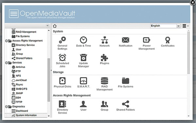Open the Update Manager icon
Viewport: 196px width, 123px height.
[83, 61]
